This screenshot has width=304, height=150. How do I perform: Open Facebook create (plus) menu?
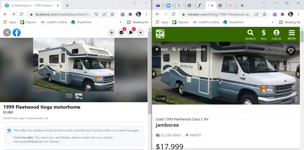[x=111, y=33]
